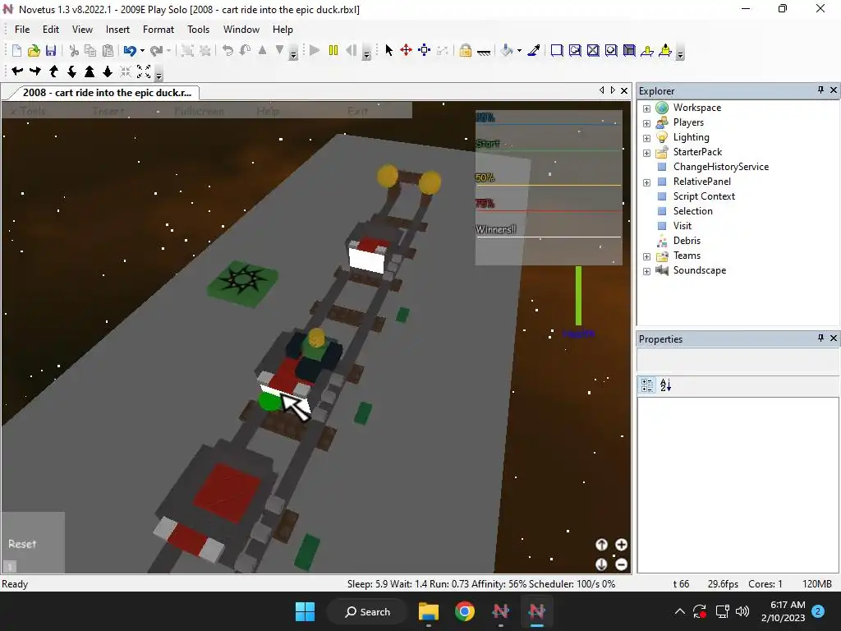
Task: Expand the StarterPack tree node
Action: pos(647,153)
